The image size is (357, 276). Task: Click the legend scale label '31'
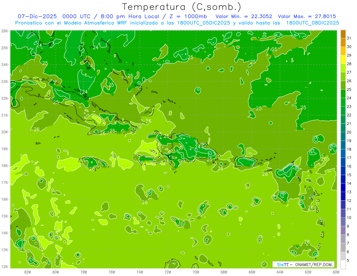click(x=349, y=38)
